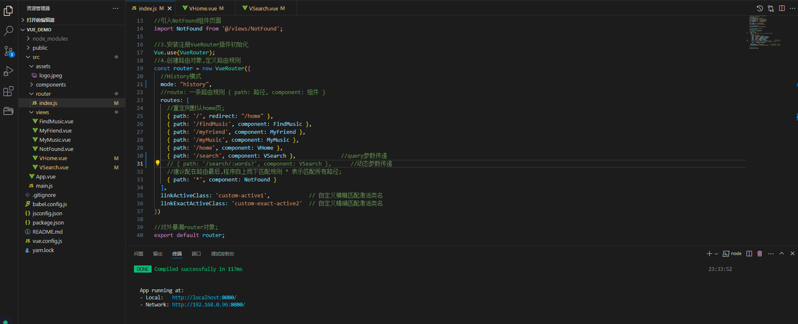This screenshot has width=798, height=324.
Task: Open FindMusic.vue file
Action: (x=72, y=121)
